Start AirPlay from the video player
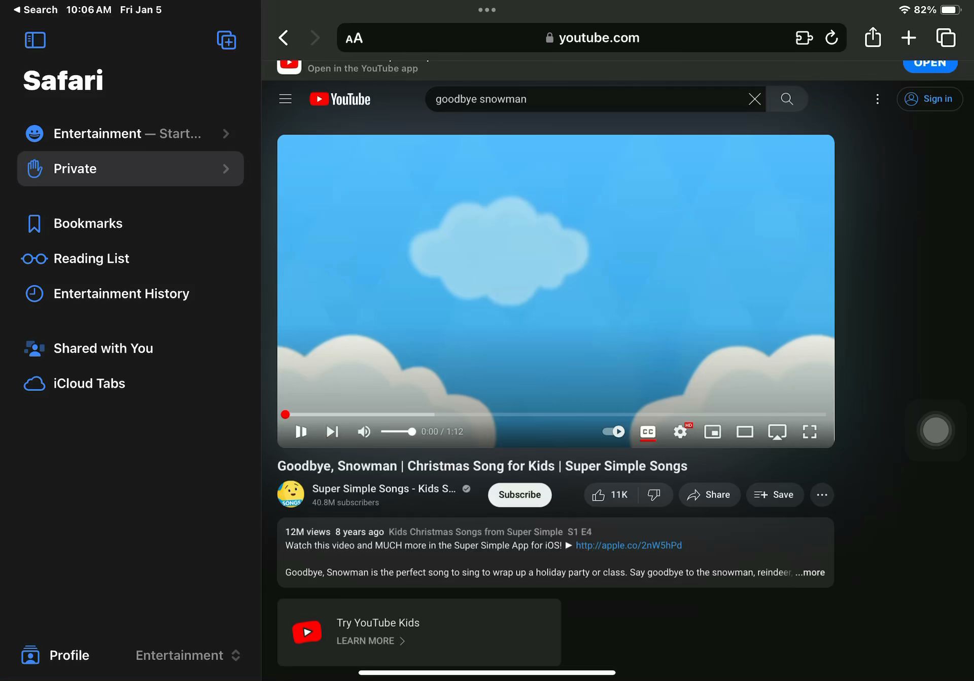 pyautogui.click(x=777, y=432)
